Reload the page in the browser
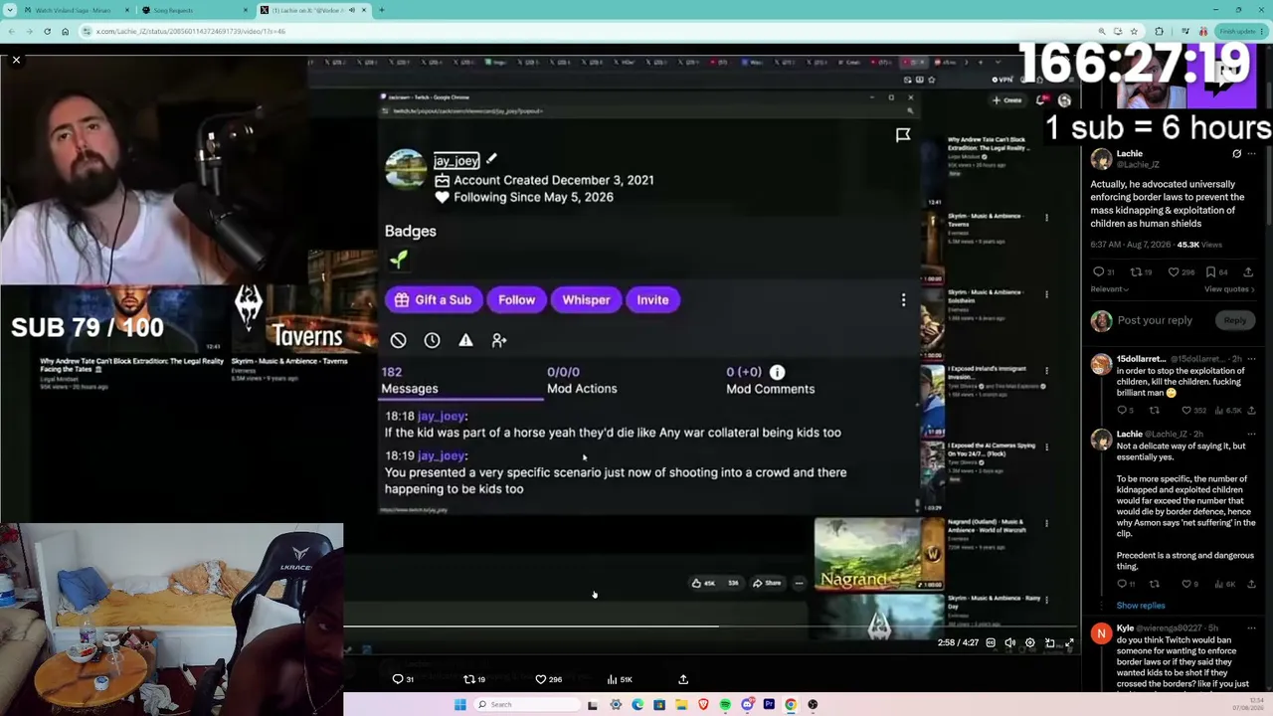Screen dimensions: 1273x716 click(47, 31)
